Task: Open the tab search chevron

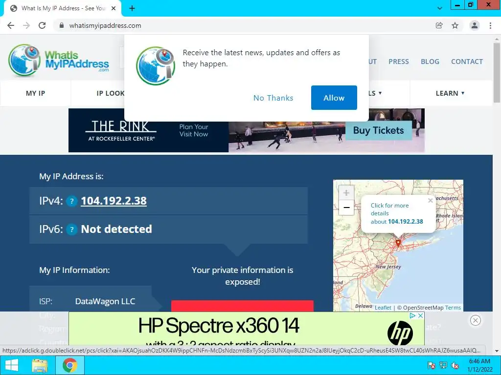Action: (x=440, y=8)
